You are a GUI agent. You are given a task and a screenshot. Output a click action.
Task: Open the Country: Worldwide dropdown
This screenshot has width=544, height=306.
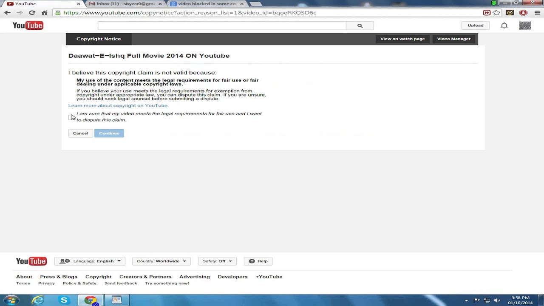[x=161, y=261]
